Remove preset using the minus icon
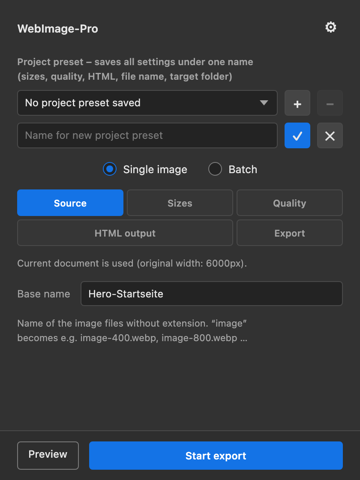360x480 pixels. pyautogui.click(x=330, y=103)
